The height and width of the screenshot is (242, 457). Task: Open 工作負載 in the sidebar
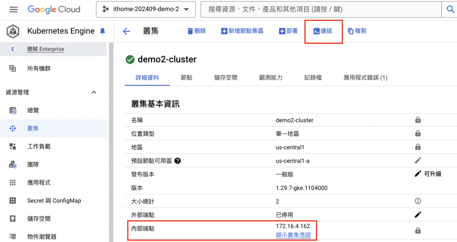pos(39,146)
